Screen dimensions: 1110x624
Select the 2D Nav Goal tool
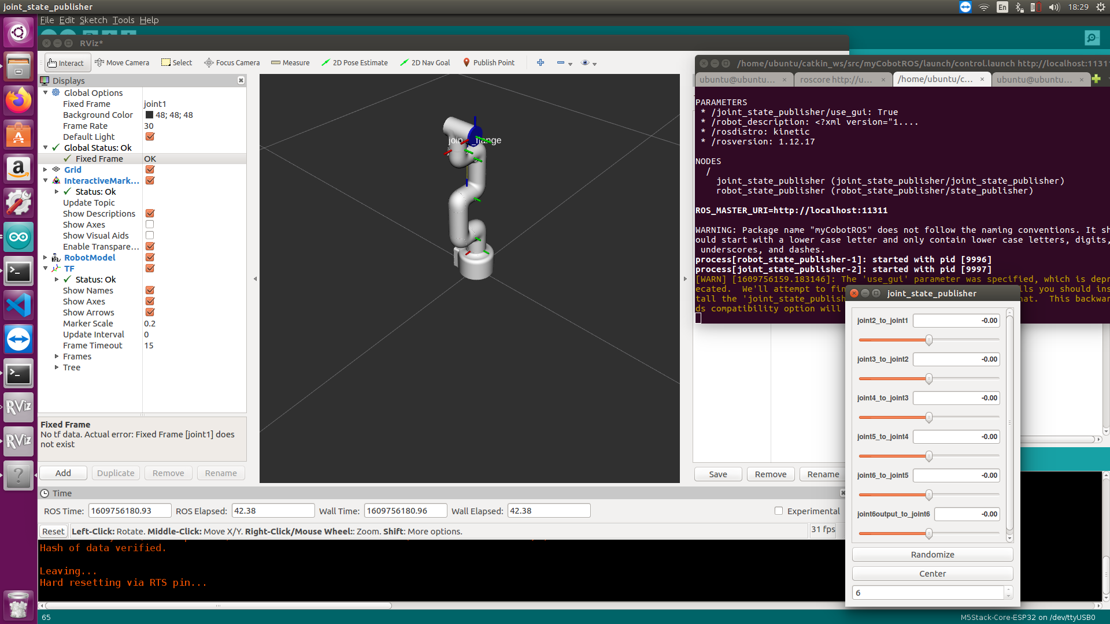tap(425, 62)
